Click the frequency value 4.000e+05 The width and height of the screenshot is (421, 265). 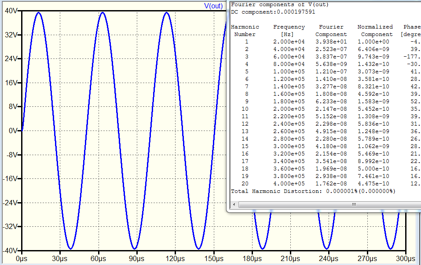coord(289,184)
